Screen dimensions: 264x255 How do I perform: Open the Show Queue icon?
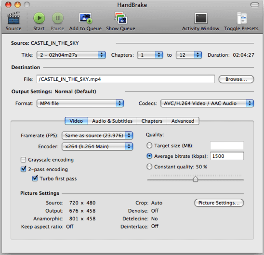click(x=120, y=18)
